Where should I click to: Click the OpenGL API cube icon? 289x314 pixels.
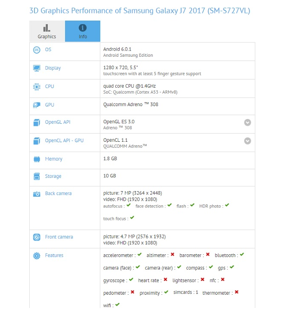click(37, 122)
